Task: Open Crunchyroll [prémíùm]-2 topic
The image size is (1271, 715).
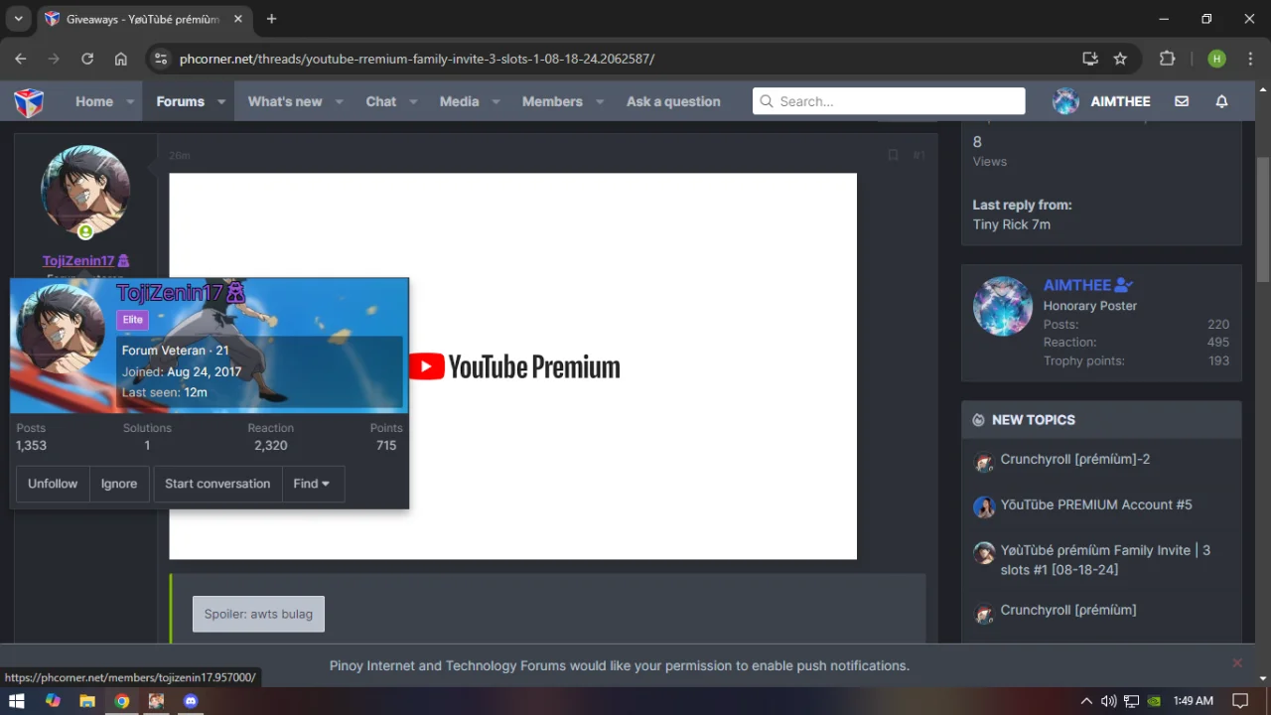Action: click(1075, 460)
